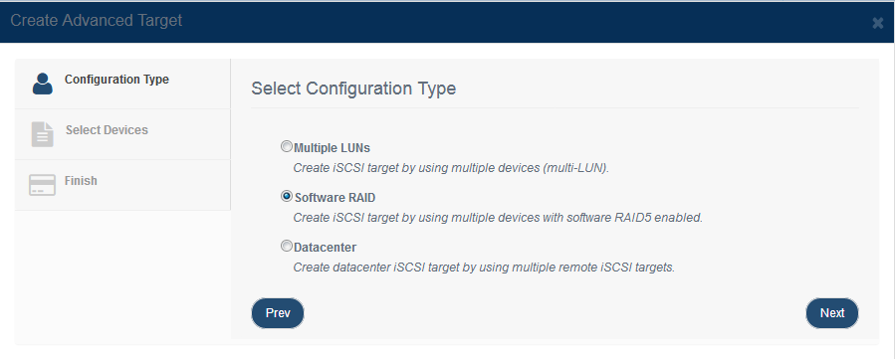Viewport: 895px width, 359px height.
Task: Jump to the Finish step label
Action: pyautogui.click(x=81, y=181)
